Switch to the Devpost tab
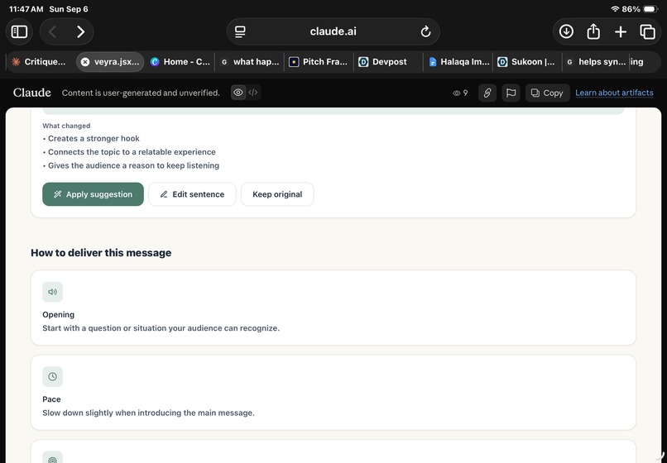 (388, 62)
